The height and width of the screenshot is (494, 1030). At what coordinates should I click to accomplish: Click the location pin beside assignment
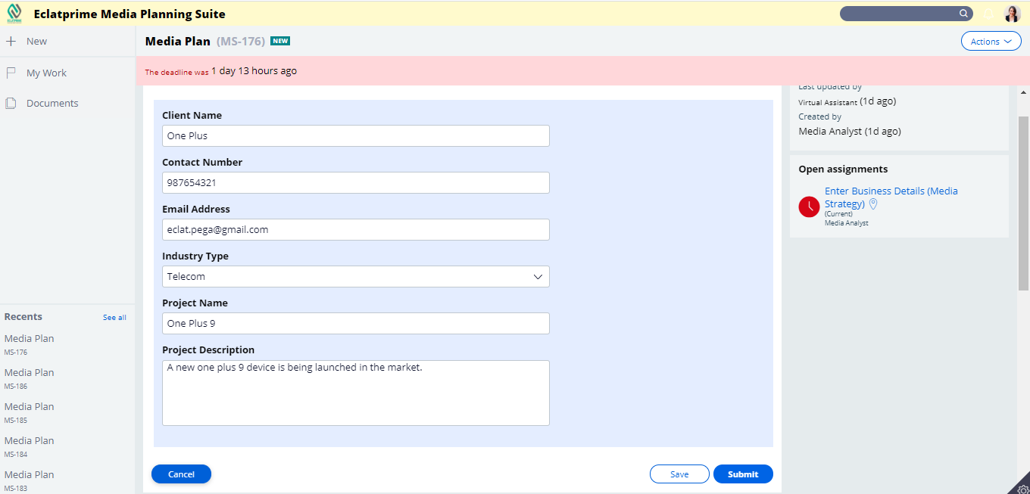(x=872, y=204)
